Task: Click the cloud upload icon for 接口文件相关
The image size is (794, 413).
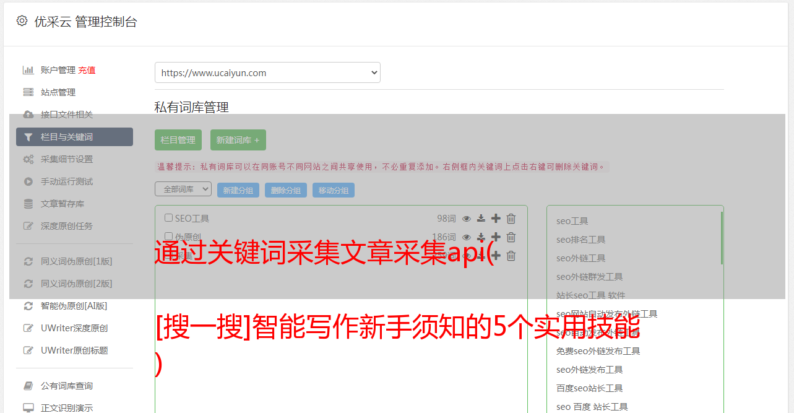Action: coord(28,115)
